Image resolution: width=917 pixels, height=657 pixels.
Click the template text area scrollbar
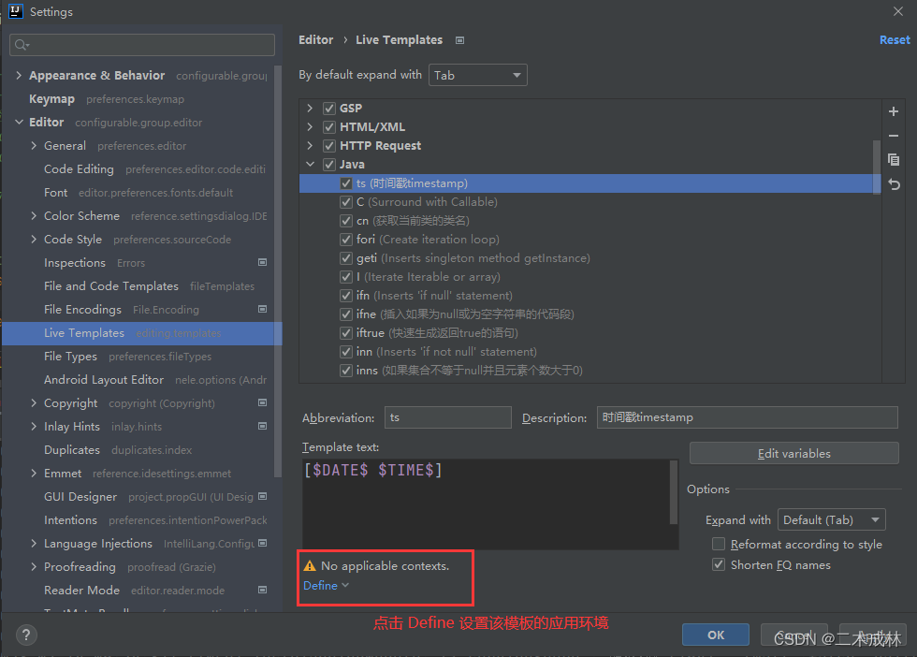[x=674, y=492]
